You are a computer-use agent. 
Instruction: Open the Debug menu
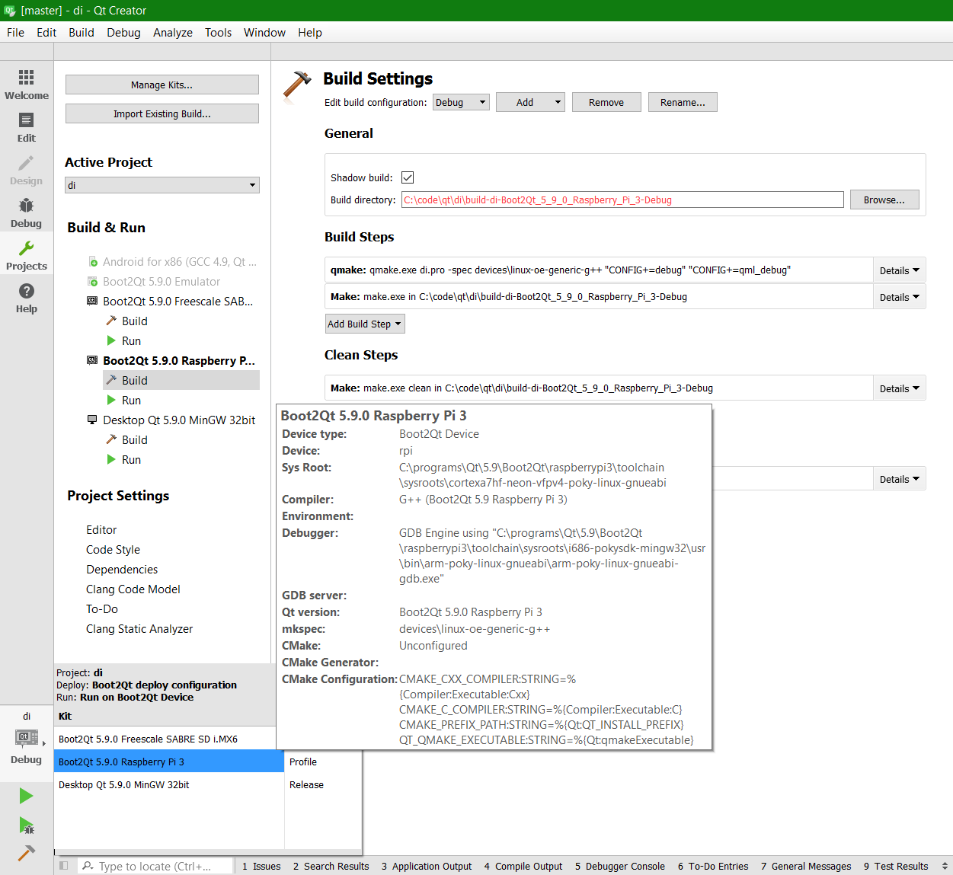tap(123, 33)
